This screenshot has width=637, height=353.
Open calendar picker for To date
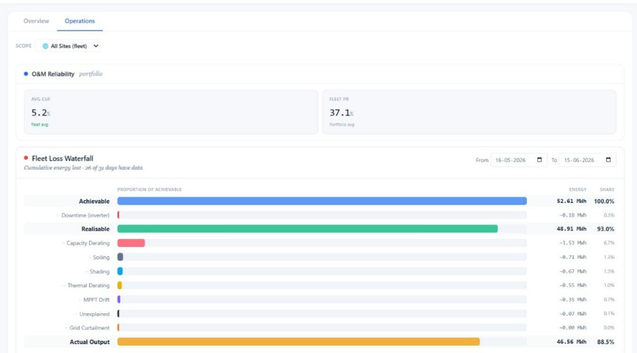(x=608, y=160)
